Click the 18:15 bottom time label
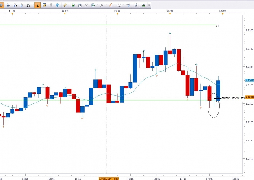This screenshot has width=254, height=180. pos(236,179)
